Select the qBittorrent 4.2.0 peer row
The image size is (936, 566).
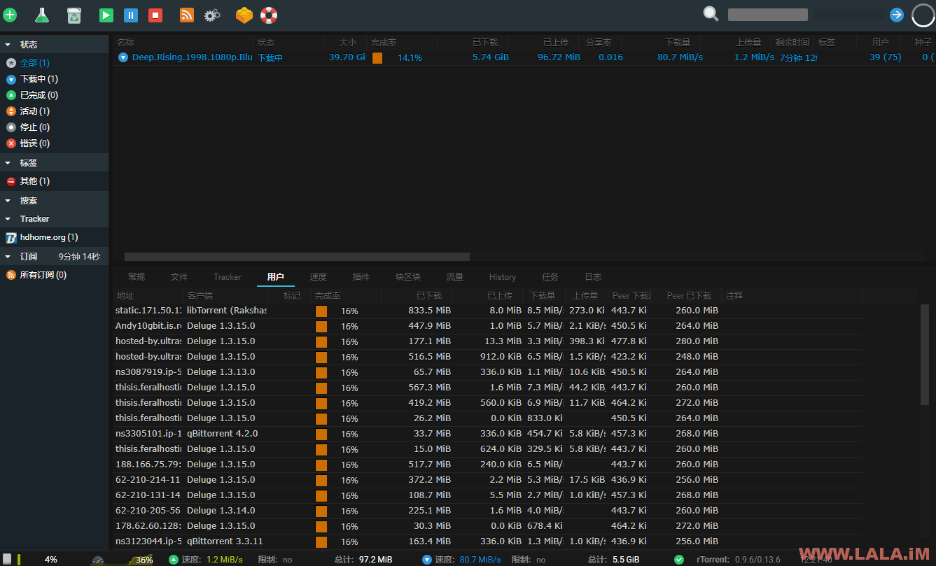click(487, 434)
